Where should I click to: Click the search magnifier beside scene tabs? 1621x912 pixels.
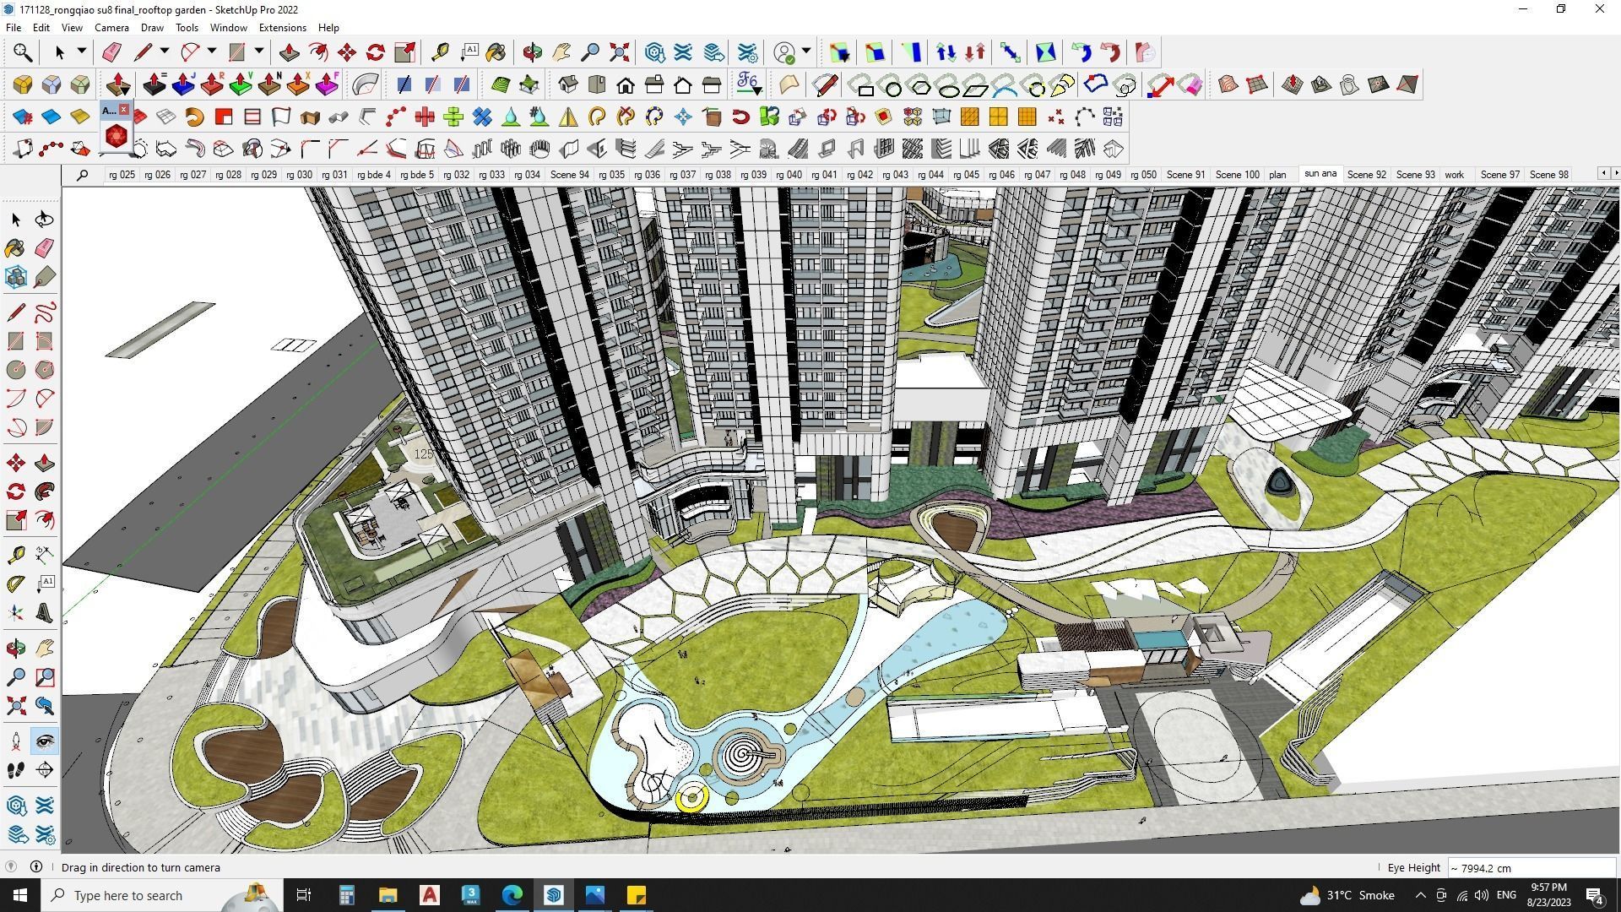(x=82, y=175)
